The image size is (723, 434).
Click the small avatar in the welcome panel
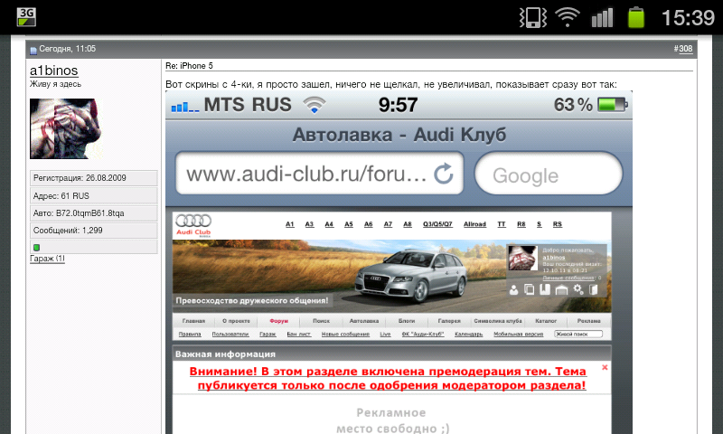[523, 258]
